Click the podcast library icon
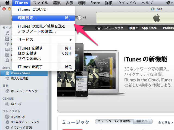 coord(7,44)
